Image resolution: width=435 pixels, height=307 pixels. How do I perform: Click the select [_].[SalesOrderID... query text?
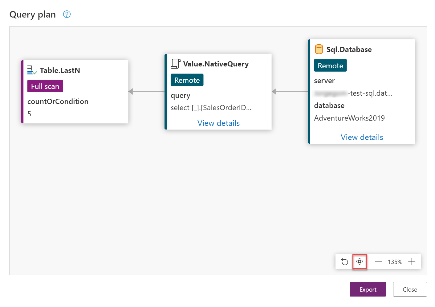[x=211, y=108]
